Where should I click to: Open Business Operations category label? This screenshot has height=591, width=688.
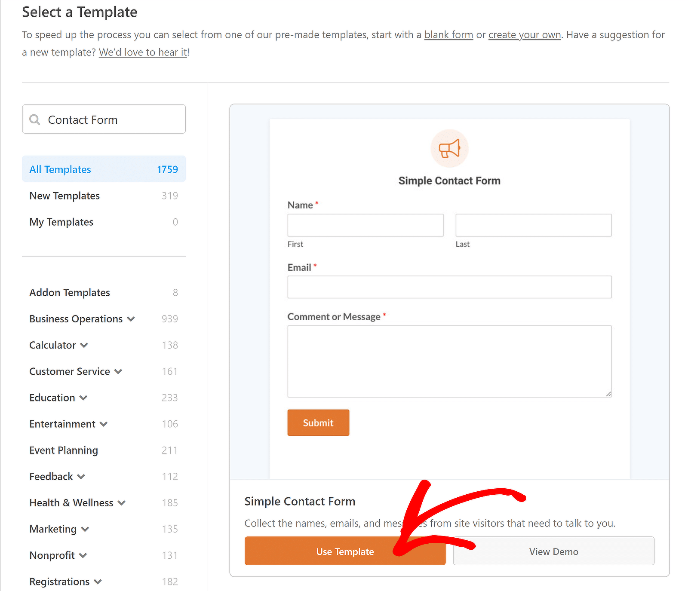76,319
